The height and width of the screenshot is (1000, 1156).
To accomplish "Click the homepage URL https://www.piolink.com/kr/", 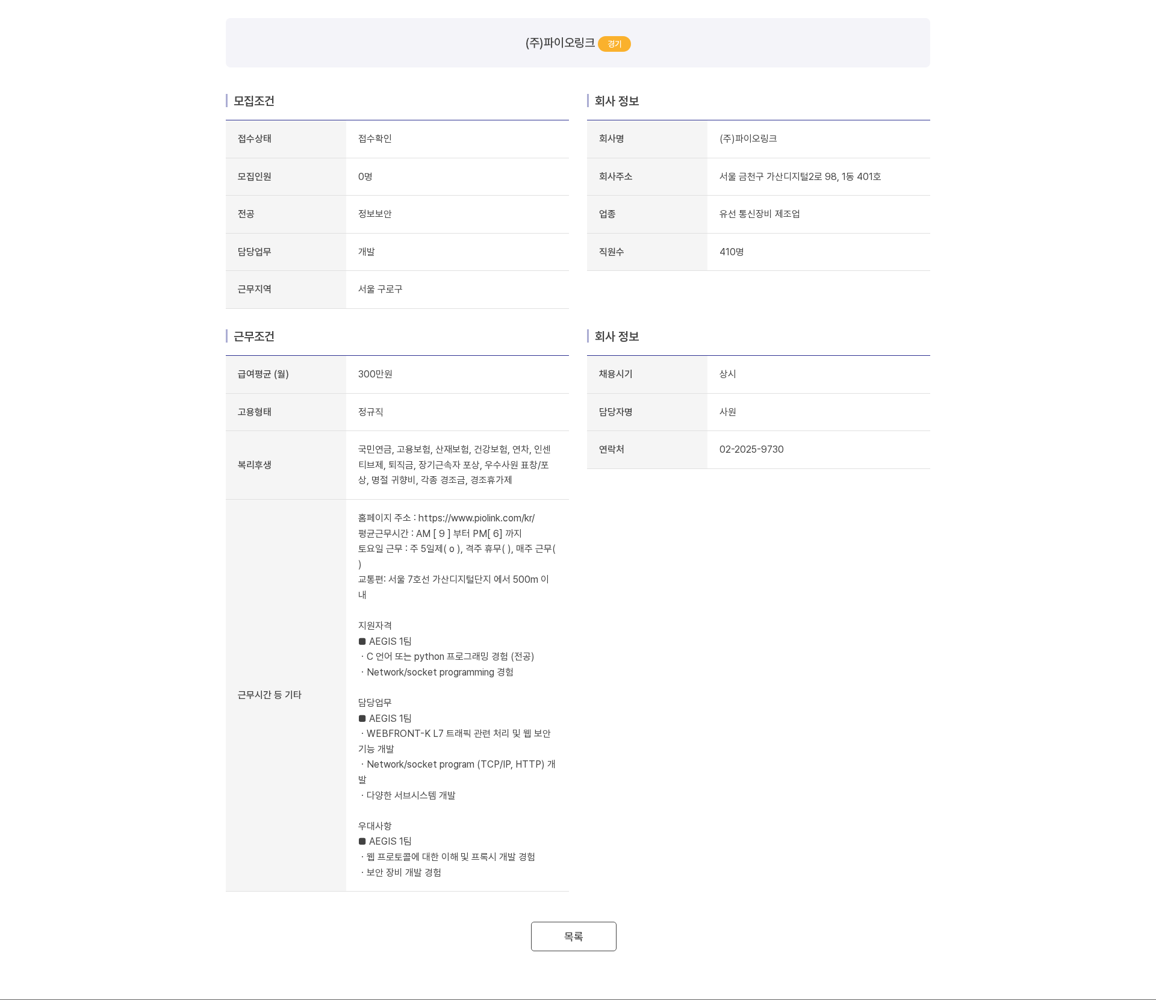I will pyautogui.click(x=476, y=518).
